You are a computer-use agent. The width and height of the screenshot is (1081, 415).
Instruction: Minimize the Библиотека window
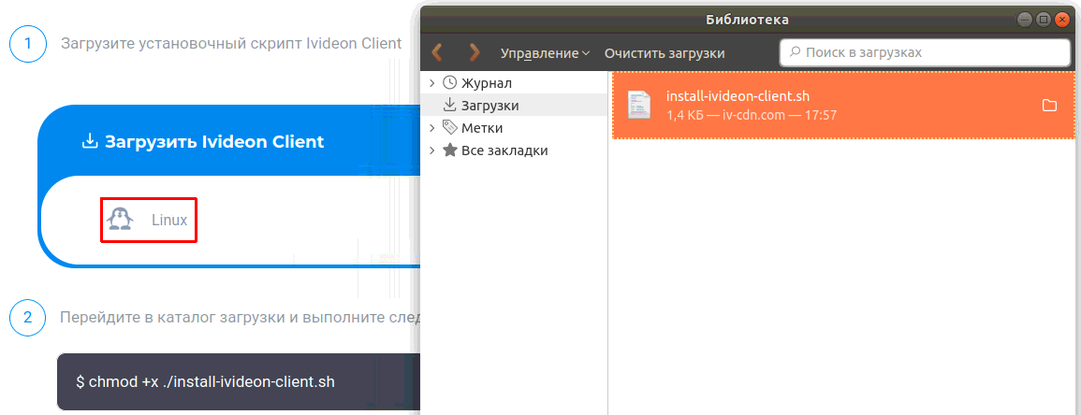(x=1026, y=20)
